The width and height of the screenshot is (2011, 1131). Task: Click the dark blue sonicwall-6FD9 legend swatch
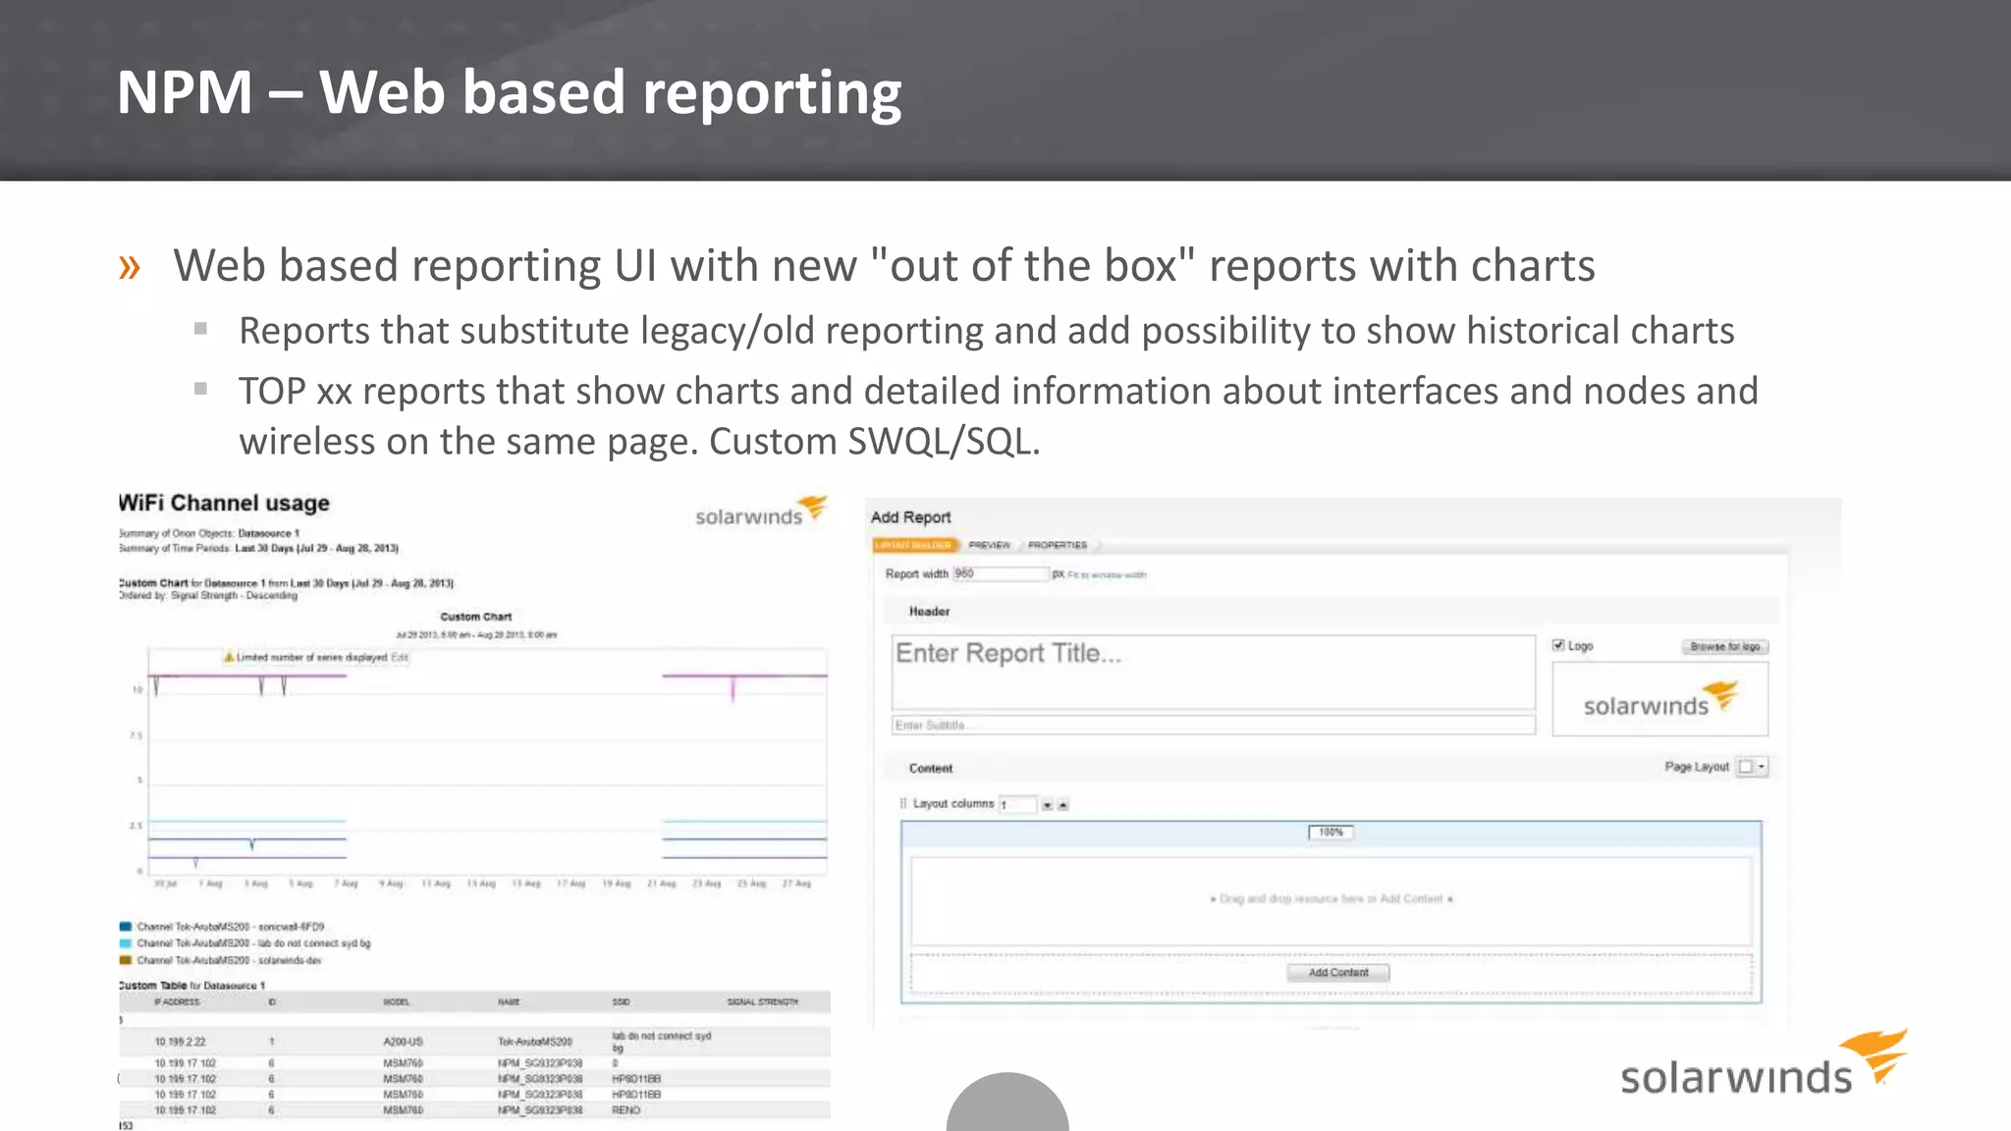tap(126, 926)
